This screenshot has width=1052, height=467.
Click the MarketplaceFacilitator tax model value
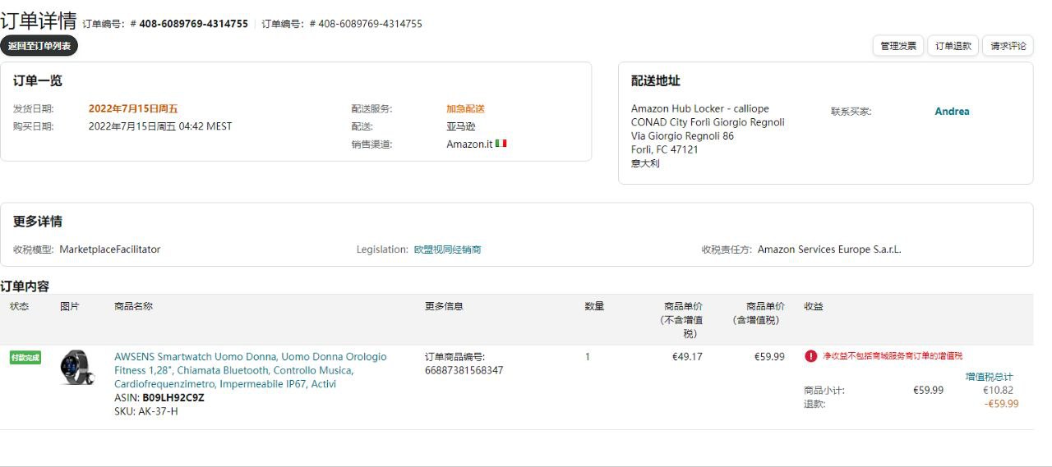109,250
